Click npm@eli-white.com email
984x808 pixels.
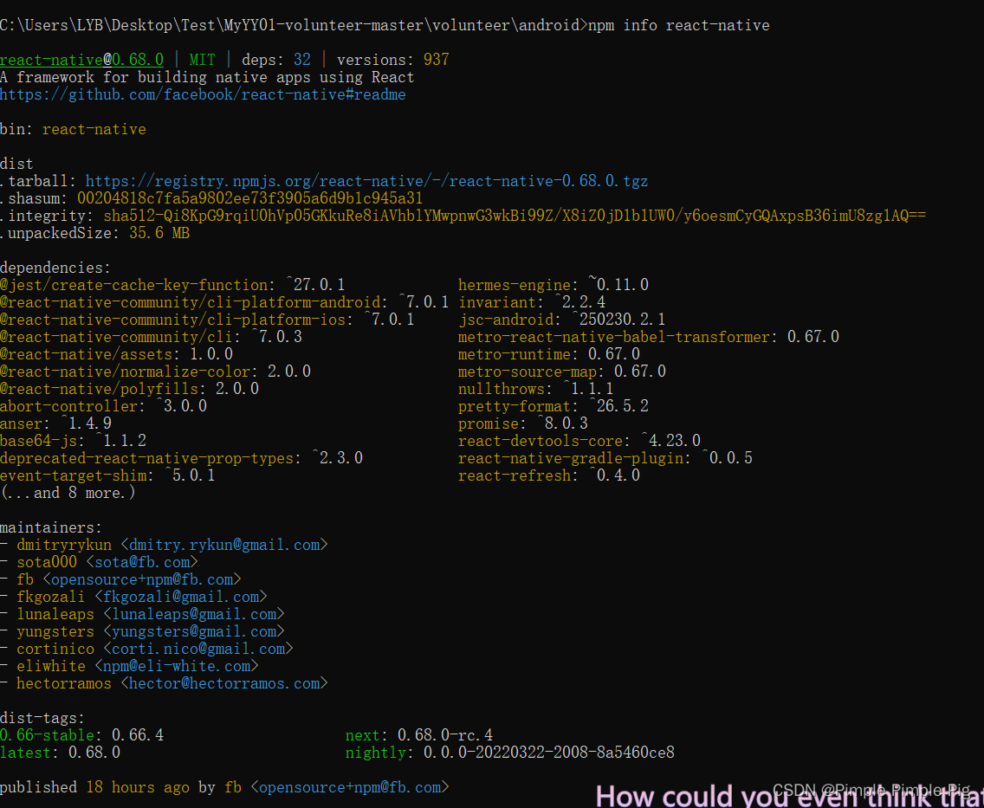coord(177,666)
